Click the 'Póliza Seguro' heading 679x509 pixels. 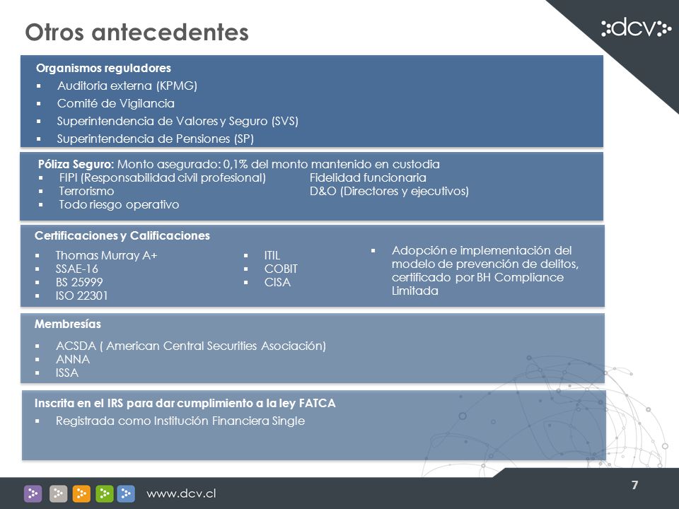[x=76, y=164]
